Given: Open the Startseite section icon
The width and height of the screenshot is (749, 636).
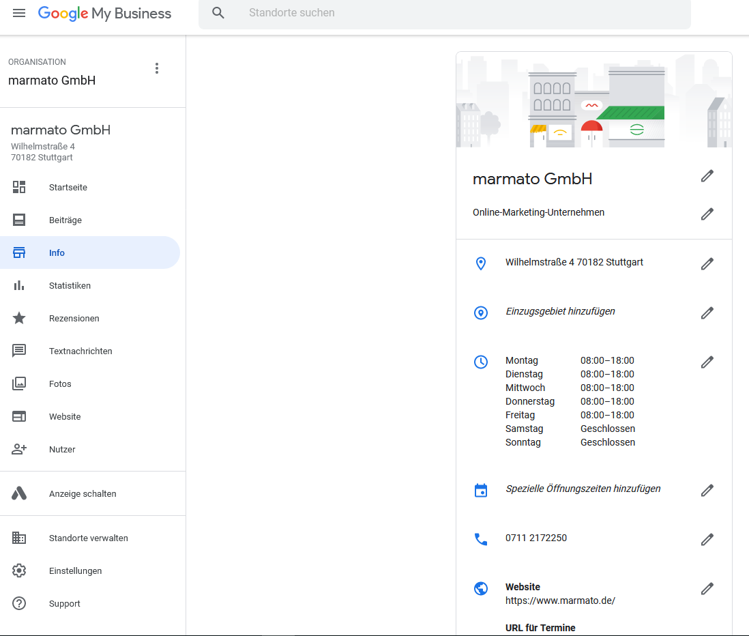Looking at the screenshot, I should click(x=18, y=187).
